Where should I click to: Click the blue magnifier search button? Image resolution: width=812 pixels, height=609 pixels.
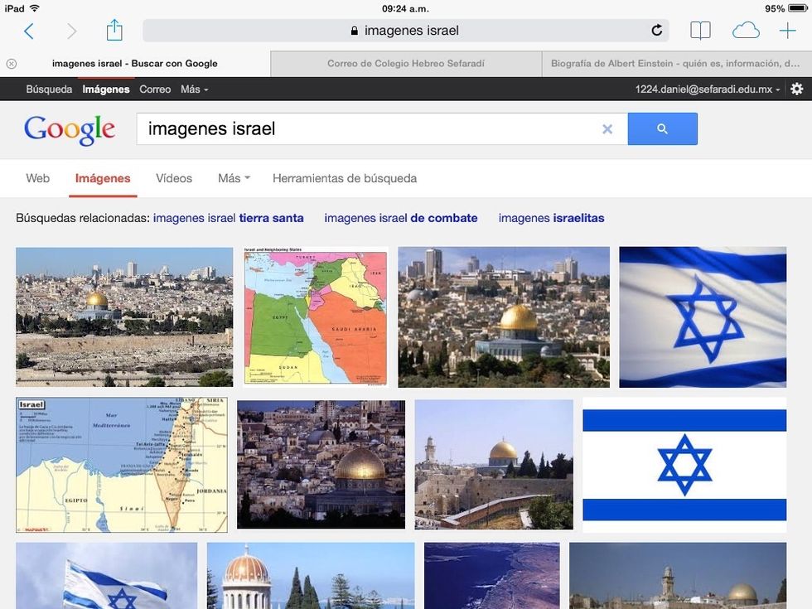click(662, 129)
